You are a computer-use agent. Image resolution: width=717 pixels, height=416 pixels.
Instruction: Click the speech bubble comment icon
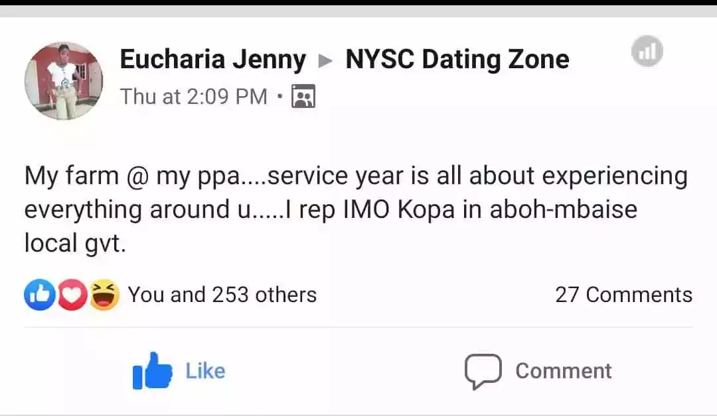coord(483,372)
